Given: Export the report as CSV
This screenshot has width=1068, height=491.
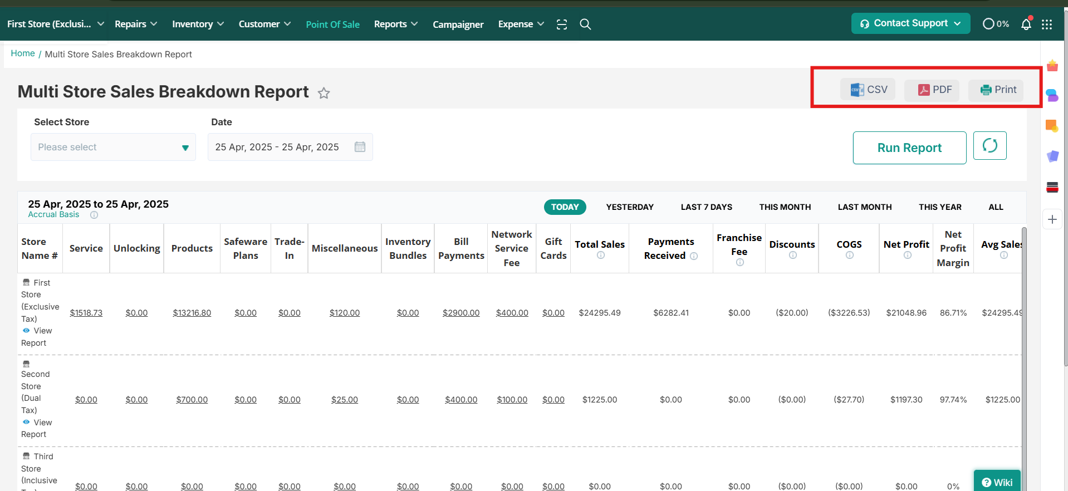Looking at the screenshot, I should tap(868, 90).
